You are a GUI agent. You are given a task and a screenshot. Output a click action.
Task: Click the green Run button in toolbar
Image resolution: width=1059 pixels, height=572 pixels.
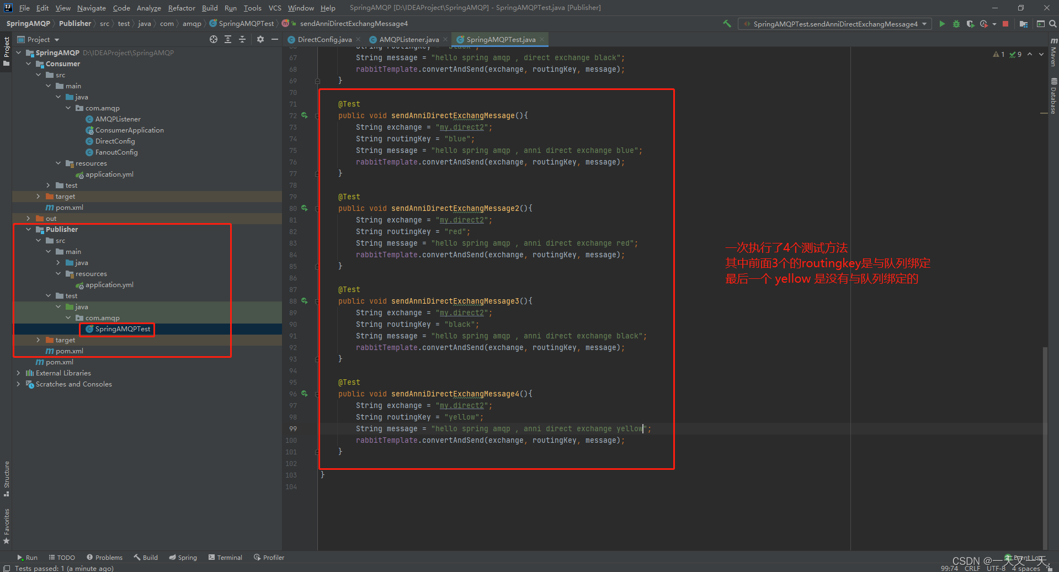click(942, 24)
